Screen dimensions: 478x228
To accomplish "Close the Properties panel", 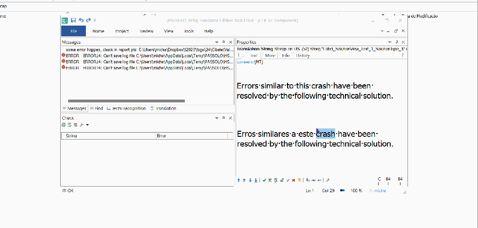I will tap(403, 42).
